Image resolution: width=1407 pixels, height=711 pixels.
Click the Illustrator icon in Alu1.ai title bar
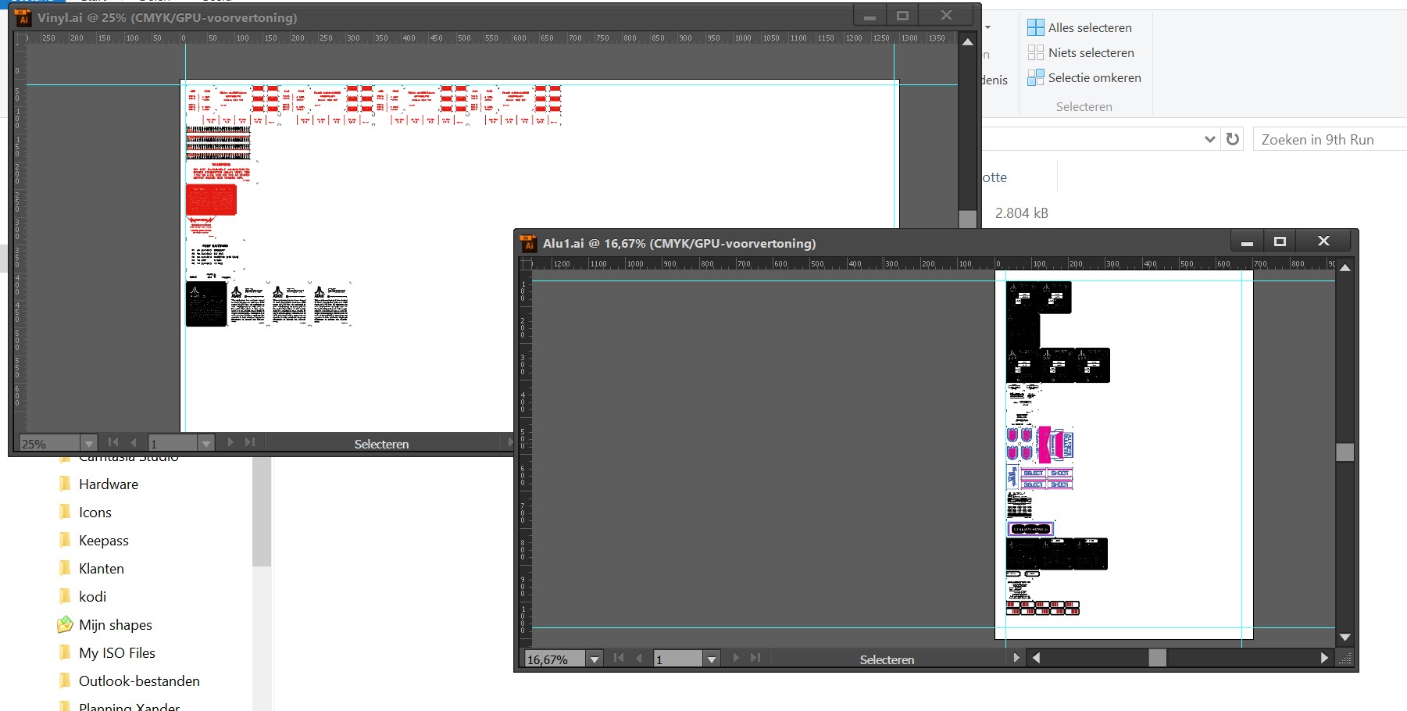[x=528, y=243]
